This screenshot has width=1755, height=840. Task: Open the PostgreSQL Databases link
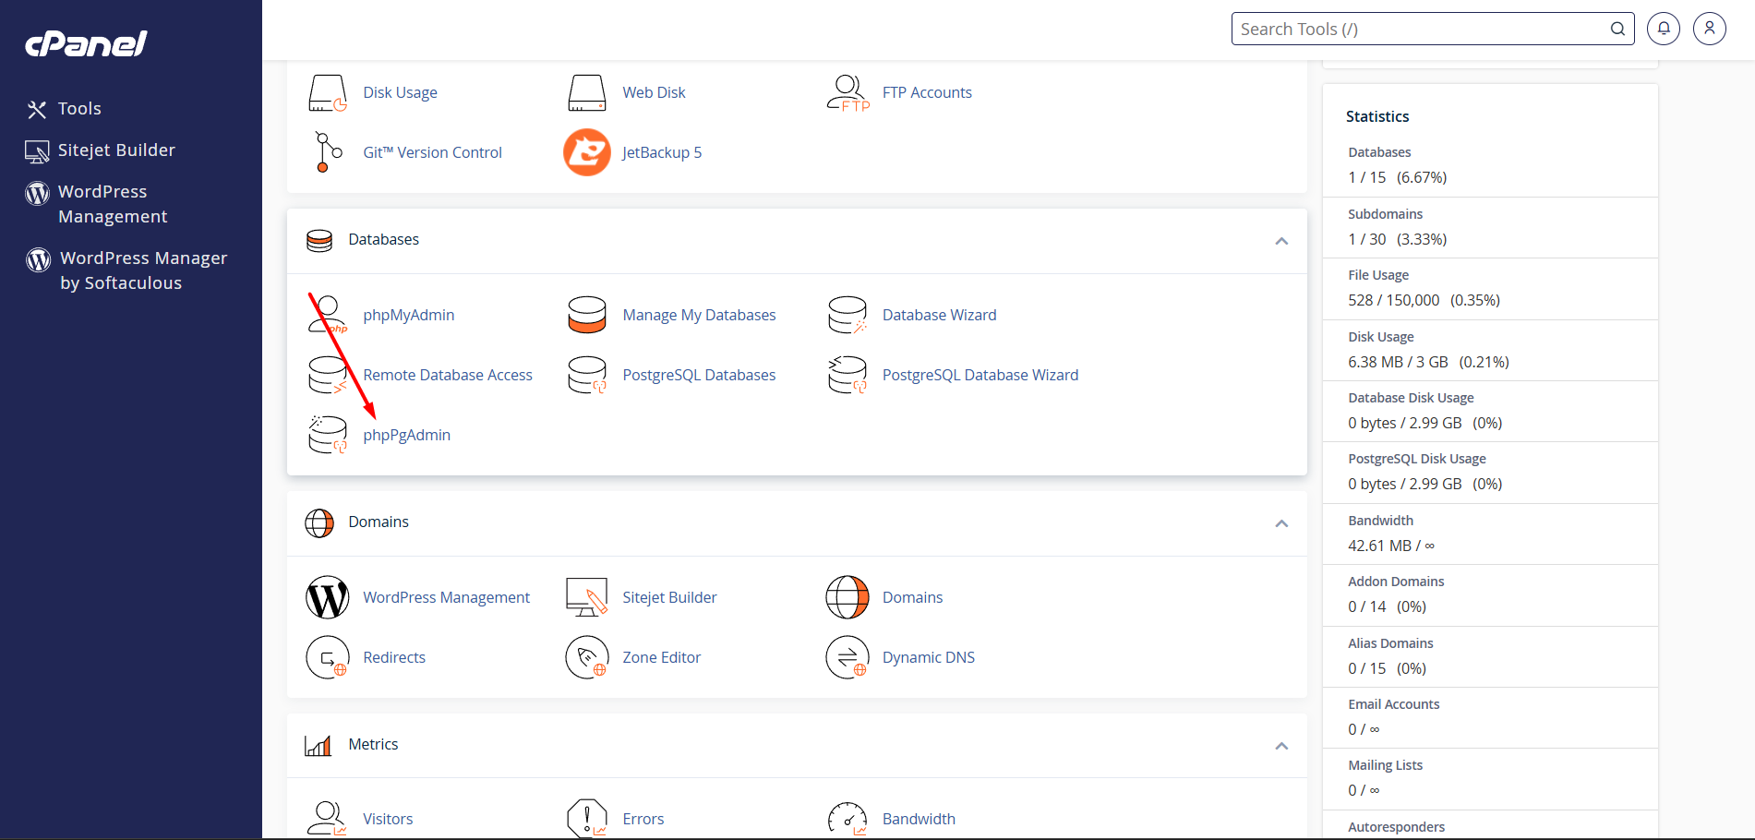pos(699,375)
